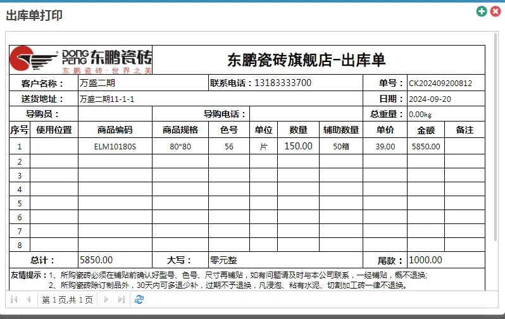The image size is (505, 319).
Task: Click the 总计 label
Action: [42, 260]
